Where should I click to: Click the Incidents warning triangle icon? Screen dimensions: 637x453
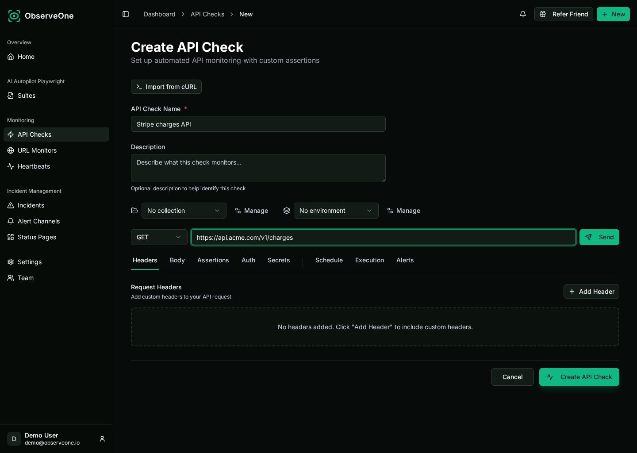click(x=11, y=205)
